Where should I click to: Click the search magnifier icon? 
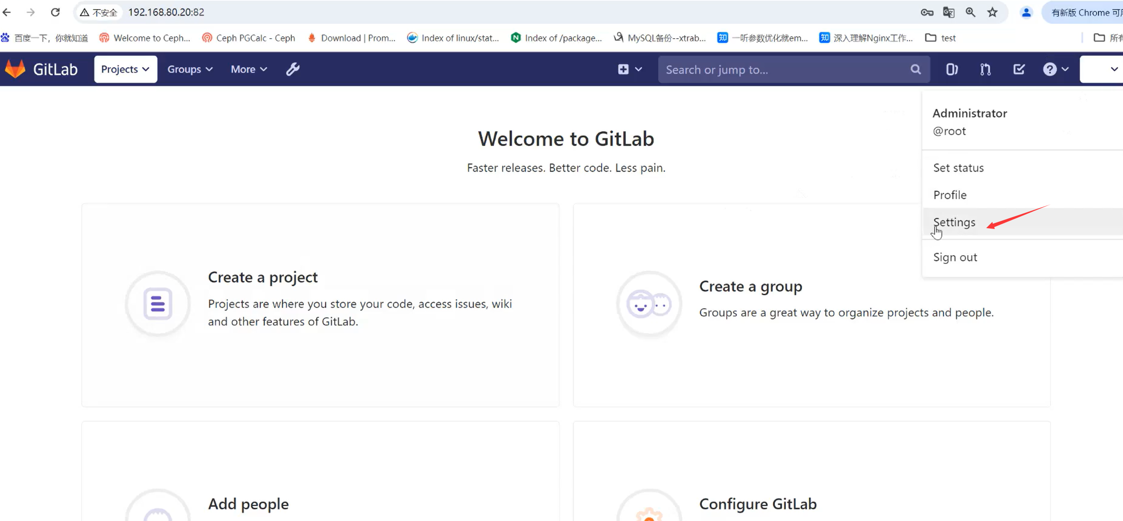tap(915, 70)
